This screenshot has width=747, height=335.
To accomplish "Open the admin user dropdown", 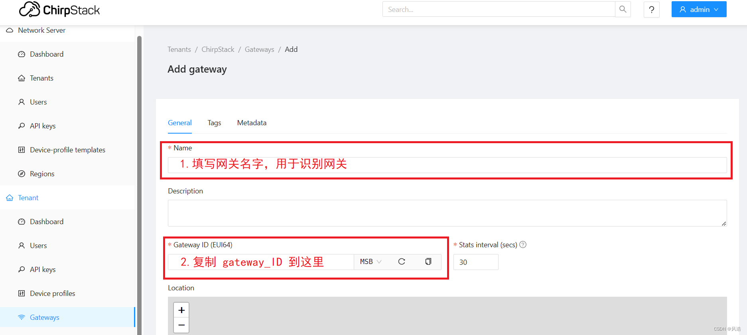I will pyautogui.click(x=699, y=10).
